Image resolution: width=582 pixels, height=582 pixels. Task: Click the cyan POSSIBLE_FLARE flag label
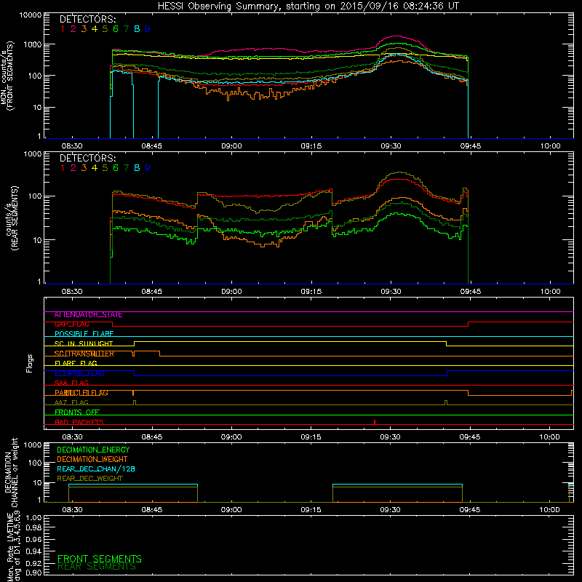tap(84, 334)
